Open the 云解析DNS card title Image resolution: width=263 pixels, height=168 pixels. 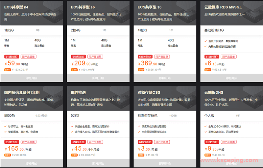(214, 93)
